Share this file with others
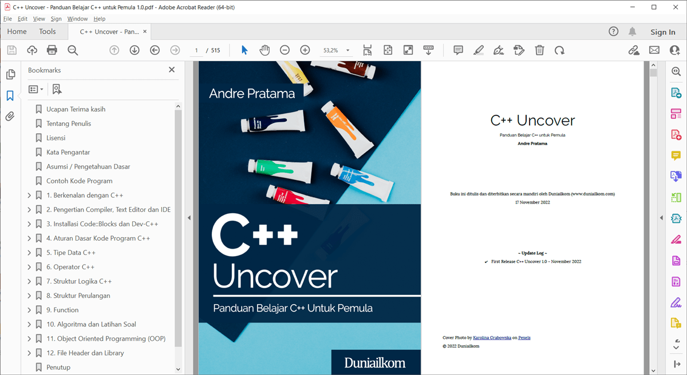Image resolution: width=687 pixels, height=375 pixels. coord(674,50)
